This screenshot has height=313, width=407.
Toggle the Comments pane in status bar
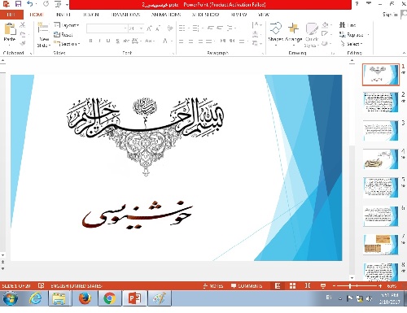[x=247, y=286]
